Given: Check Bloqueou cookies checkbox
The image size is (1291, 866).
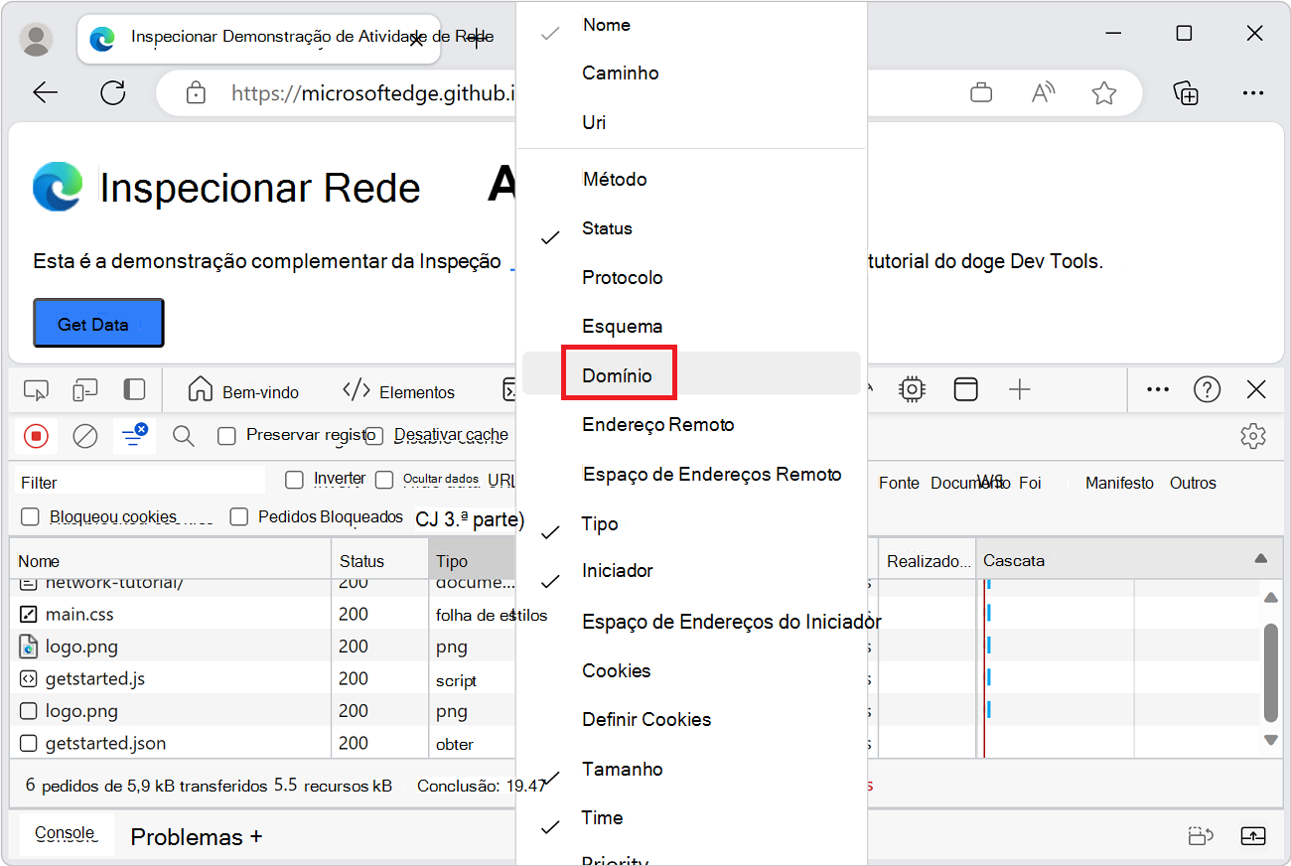Looking at the screenshot, I should [30, 516].
